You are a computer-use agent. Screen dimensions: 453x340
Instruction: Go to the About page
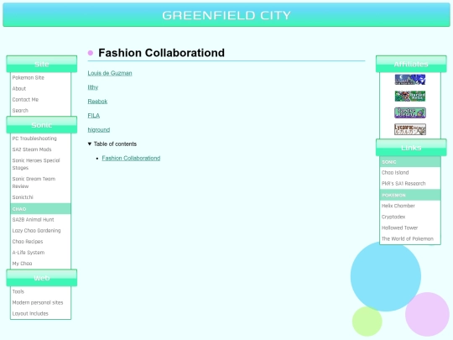19,88
